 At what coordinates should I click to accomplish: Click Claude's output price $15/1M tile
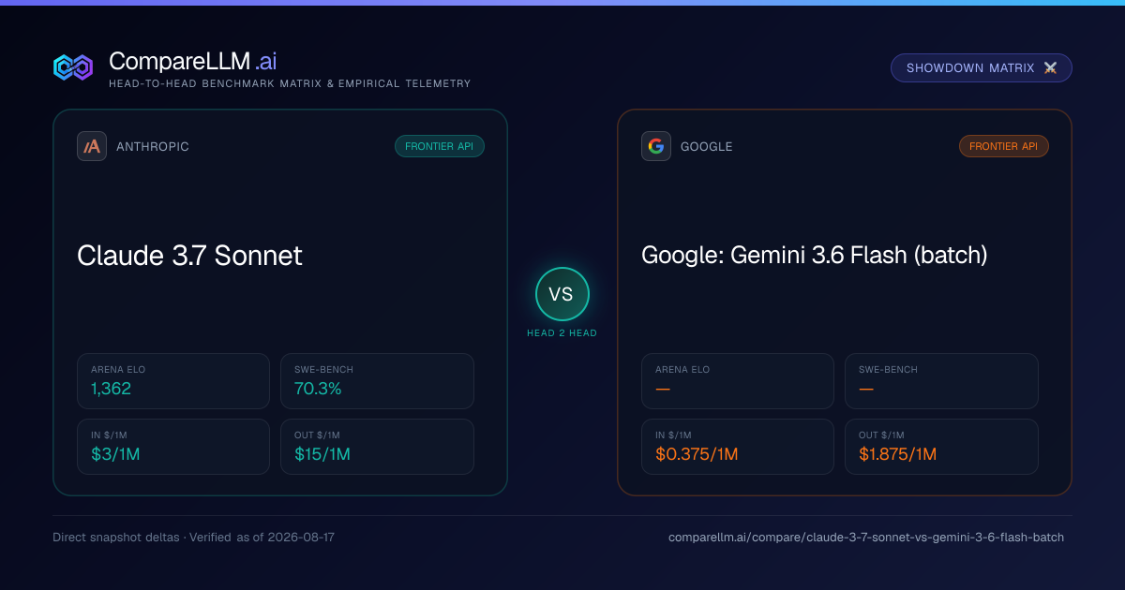tap(377, 447)
